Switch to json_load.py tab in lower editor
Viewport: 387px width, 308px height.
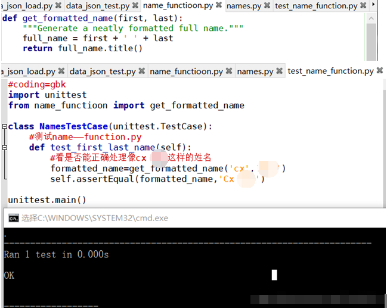point(29,71)
